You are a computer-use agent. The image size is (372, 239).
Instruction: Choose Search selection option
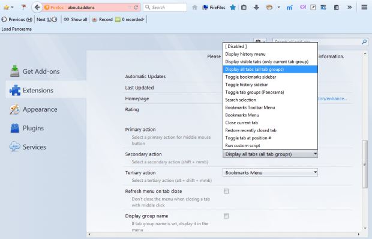tap(270, 100)
